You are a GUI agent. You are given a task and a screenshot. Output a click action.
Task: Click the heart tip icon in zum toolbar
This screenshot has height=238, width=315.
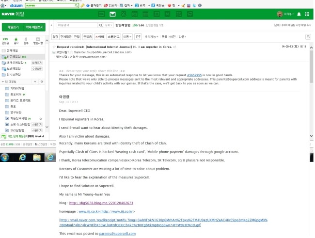(171, 5)
